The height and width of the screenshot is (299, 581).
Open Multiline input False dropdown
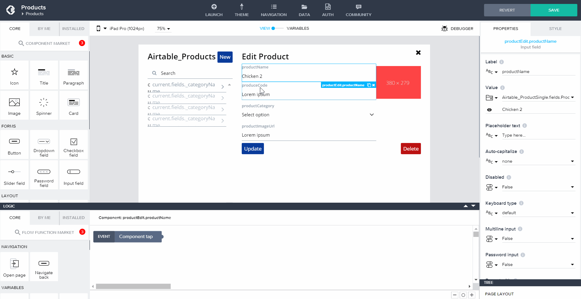(538, 239)
